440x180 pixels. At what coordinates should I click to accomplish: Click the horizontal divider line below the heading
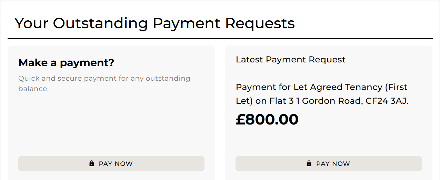[x=220, y=39]
